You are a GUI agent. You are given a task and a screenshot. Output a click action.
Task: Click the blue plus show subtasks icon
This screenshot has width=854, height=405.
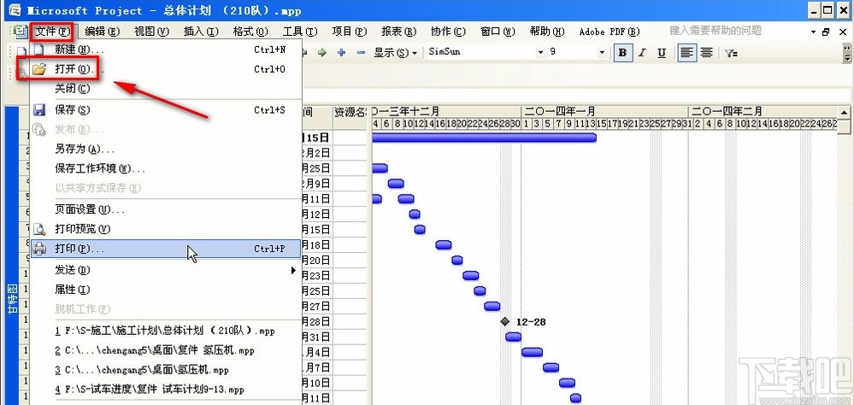click(341, 53)
